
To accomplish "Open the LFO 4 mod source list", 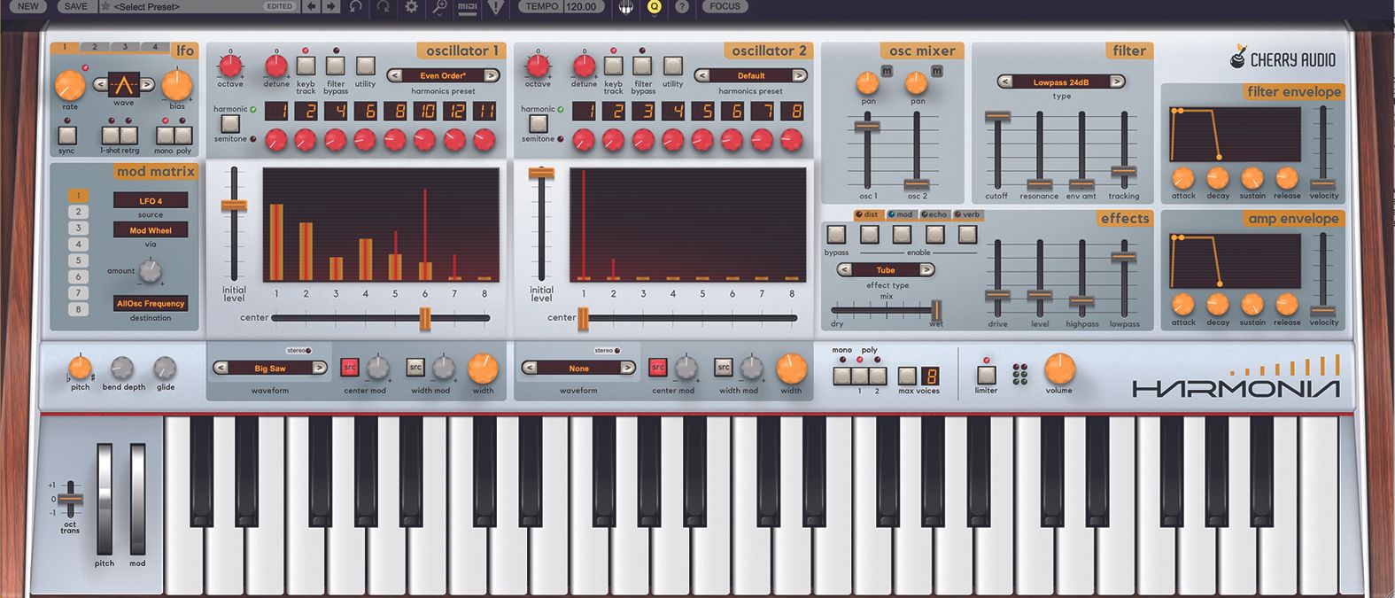I will click(x=151, y=201).
